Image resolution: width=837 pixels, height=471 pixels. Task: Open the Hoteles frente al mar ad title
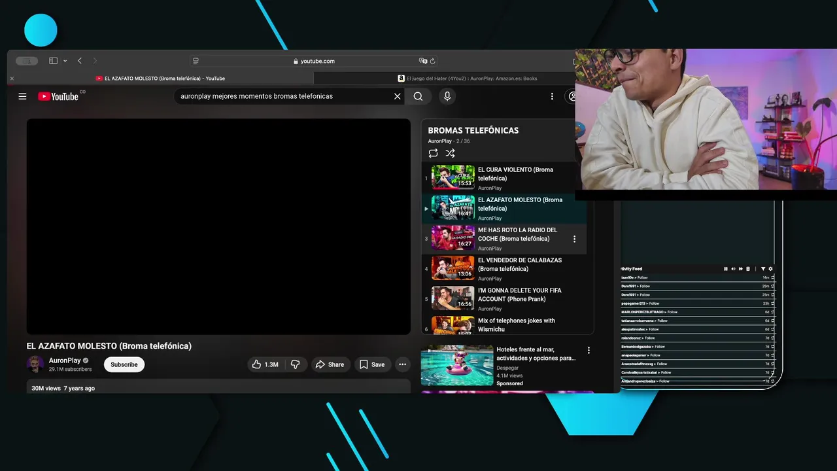[x=536, y=354]
